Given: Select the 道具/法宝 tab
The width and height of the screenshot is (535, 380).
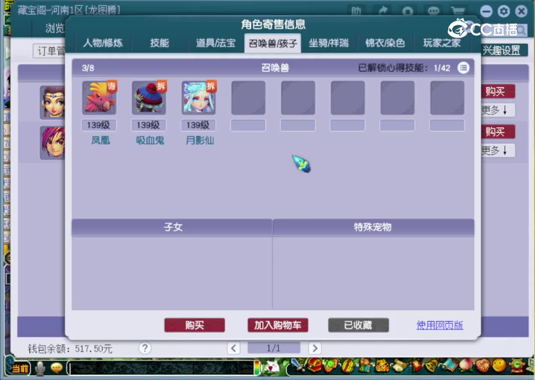Looking at the screenshot, I should (x=215, y=43).
